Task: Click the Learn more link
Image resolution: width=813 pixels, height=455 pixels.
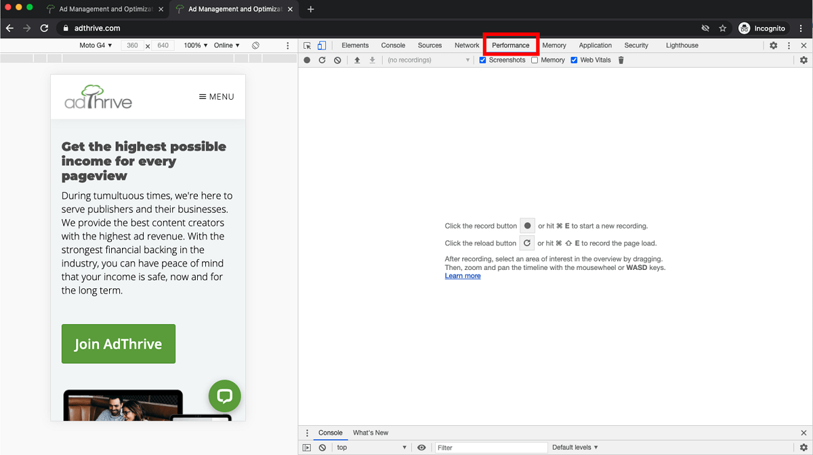Action: [463, 276]
